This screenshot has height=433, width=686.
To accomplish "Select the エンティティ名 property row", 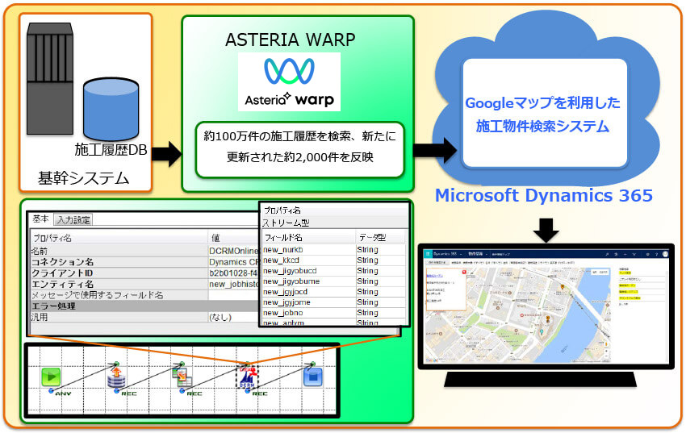I will tap(144, 284).
